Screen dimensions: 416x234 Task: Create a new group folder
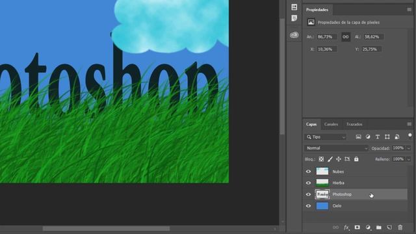pos(378,227)
